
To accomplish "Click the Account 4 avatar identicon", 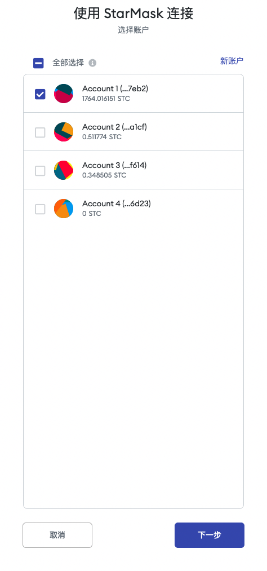I will tap(64, 209).
